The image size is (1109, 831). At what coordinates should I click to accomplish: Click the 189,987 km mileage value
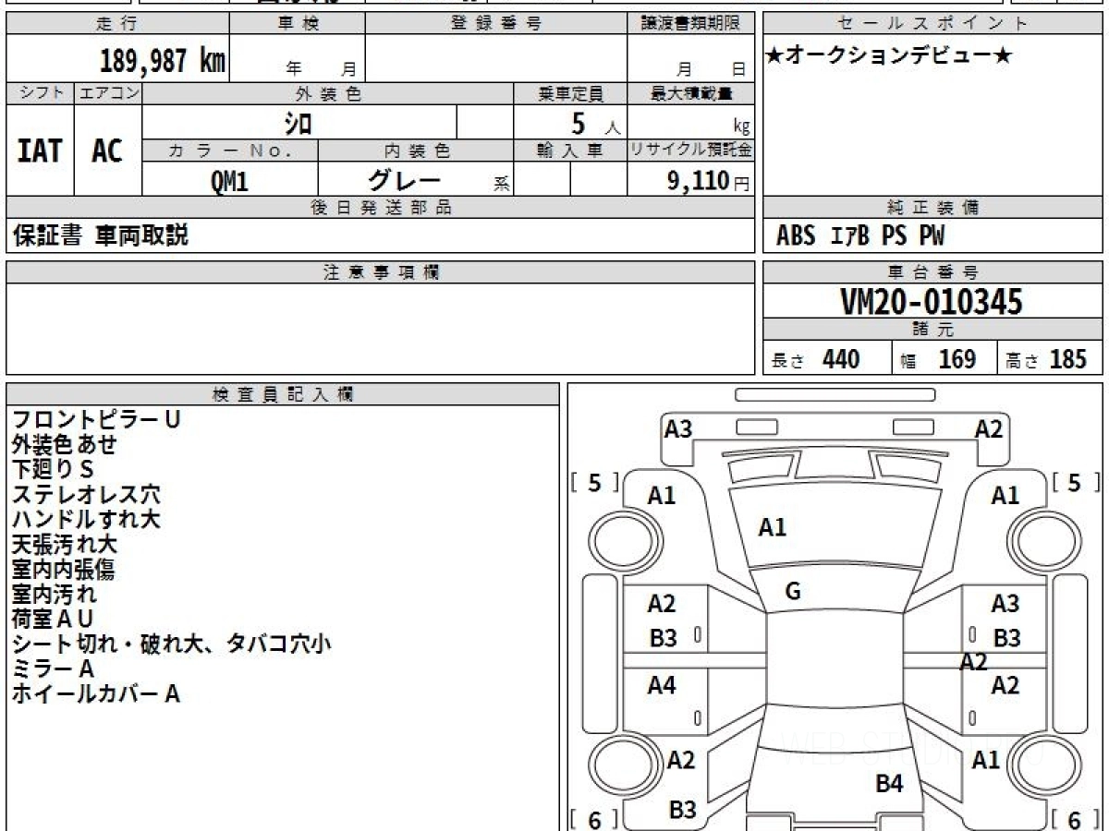click(x=163, y=61)
